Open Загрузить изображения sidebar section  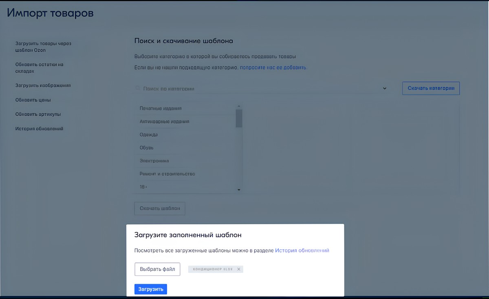pyautogui.click(x=43, y=86)
